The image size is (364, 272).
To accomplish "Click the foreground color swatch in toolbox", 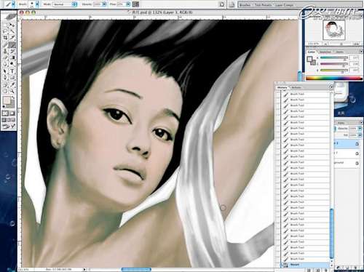I will (7, 100).
